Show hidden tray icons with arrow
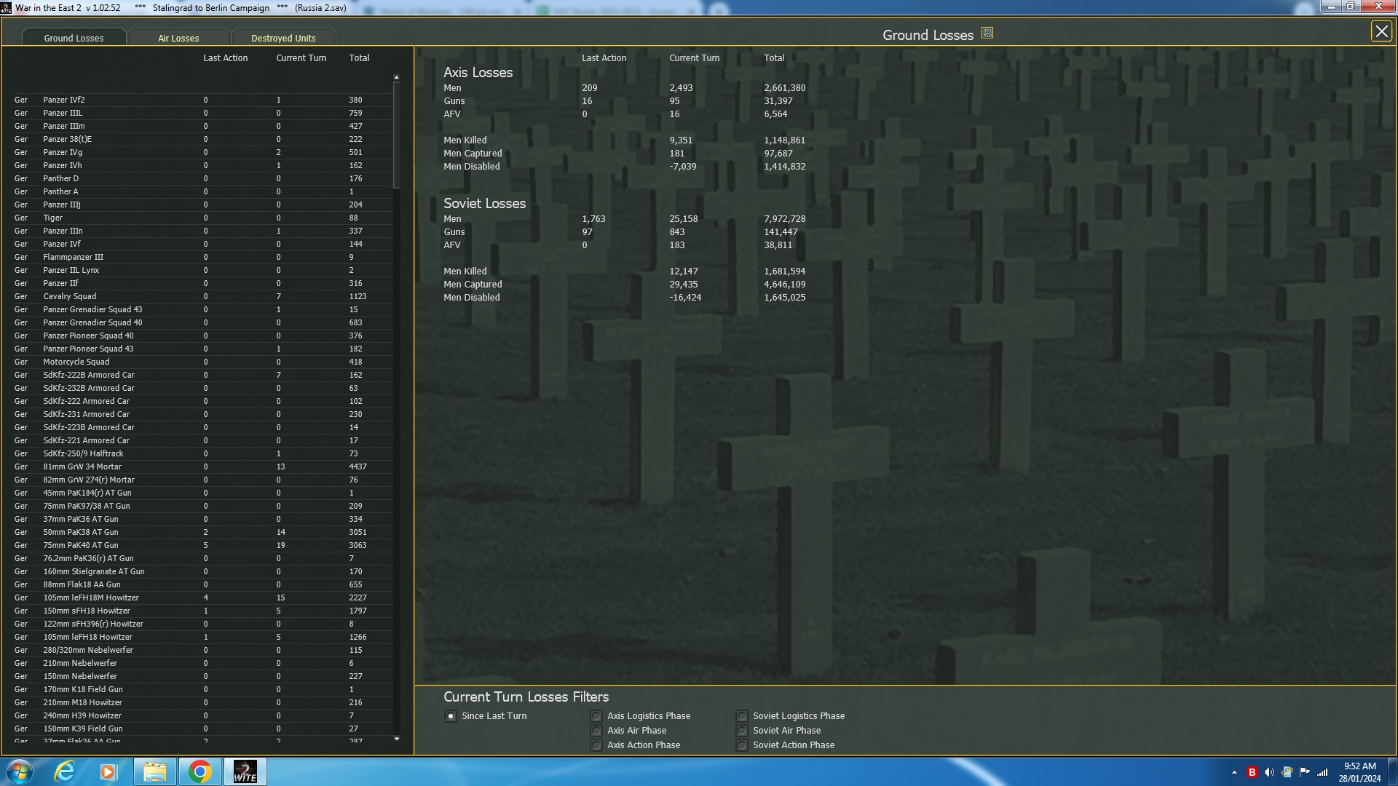 [x=1234, y=772]
